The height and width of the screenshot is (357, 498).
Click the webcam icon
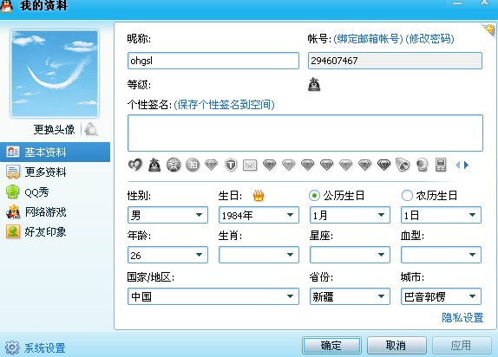click(x=422, y=165)
